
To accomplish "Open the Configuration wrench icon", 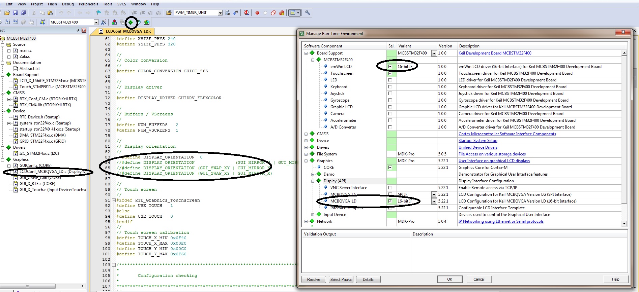I will [x=308, y=13].
